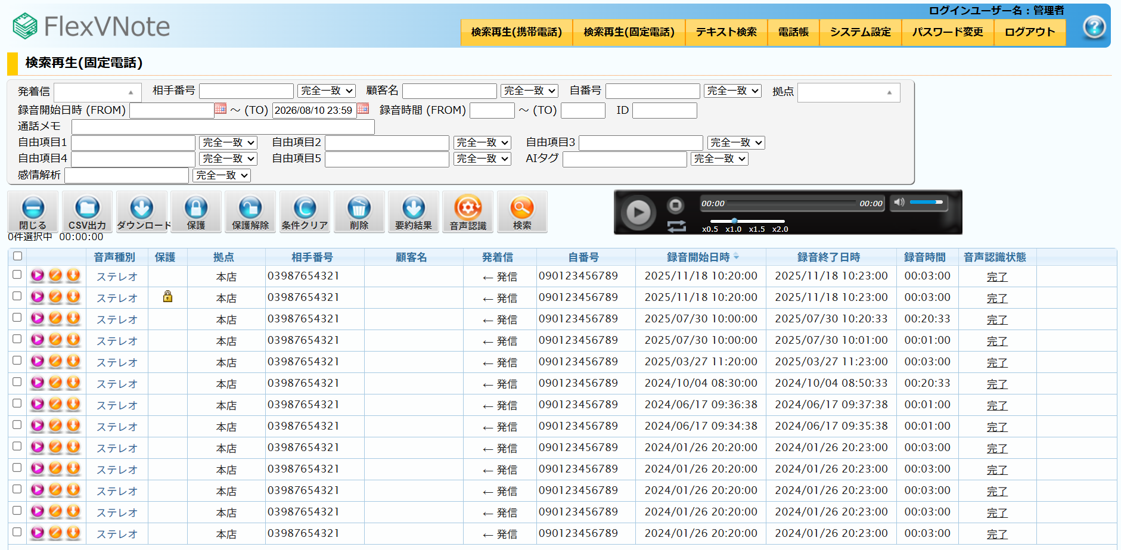Edit recording of 2025/03/27 11:20:00 row

(55, 361)
